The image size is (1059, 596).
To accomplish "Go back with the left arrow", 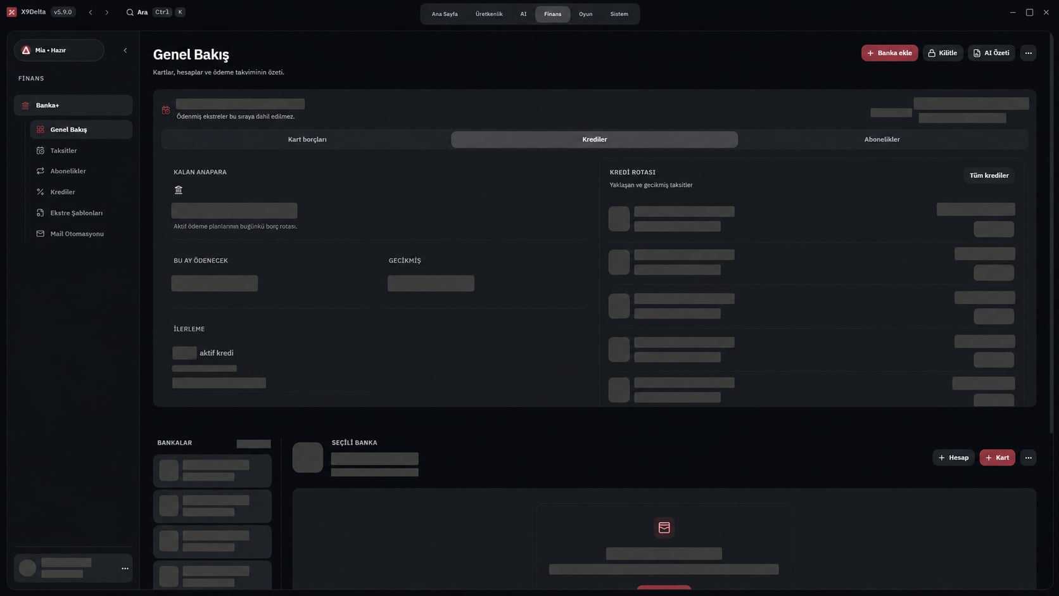I will (x=91, y=12).
